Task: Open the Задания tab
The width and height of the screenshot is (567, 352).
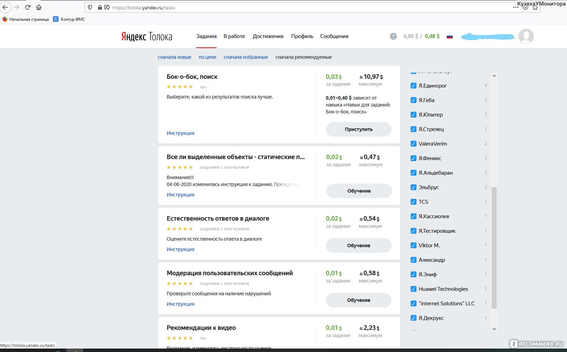Action: click(x=207, y=36)
